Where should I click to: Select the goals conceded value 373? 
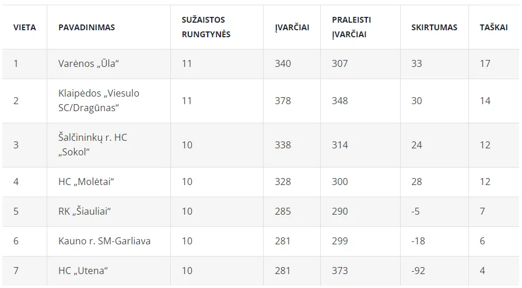[x=339, y=271]
